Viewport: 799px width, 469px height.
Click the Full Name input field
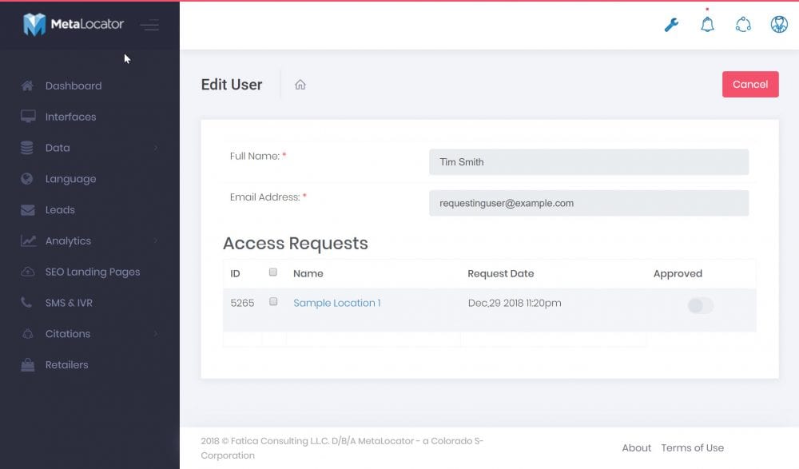coord(589,162)
